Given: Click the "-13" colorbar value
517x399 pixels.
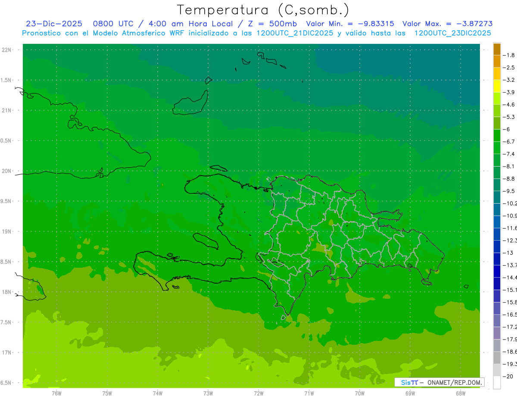Looking at the screenshot, I should pyautogui.click(x=509, y=253).
